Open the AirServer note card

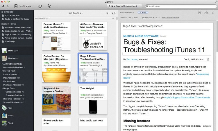coord(93,36)
